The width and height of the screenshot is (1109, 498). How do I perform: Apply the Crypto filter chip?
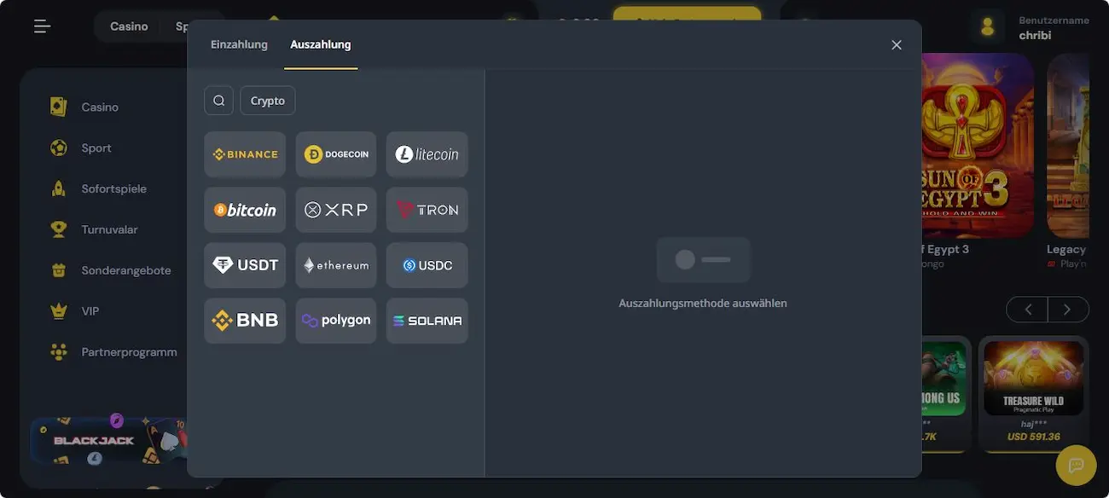(x=268, y=101)
